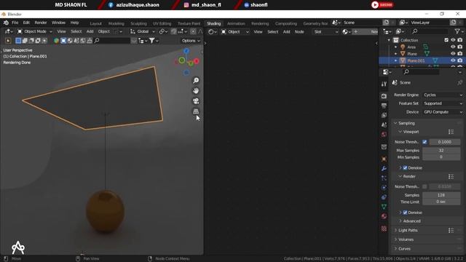Open the Object Constraints tab icon
This screenshot has height=262, width=466.
pyautogui.click(x=384, y=197)
